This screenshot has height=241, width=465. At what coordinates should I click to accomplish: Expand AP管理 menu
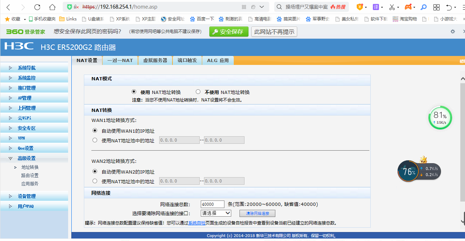[x=34, y=98]
